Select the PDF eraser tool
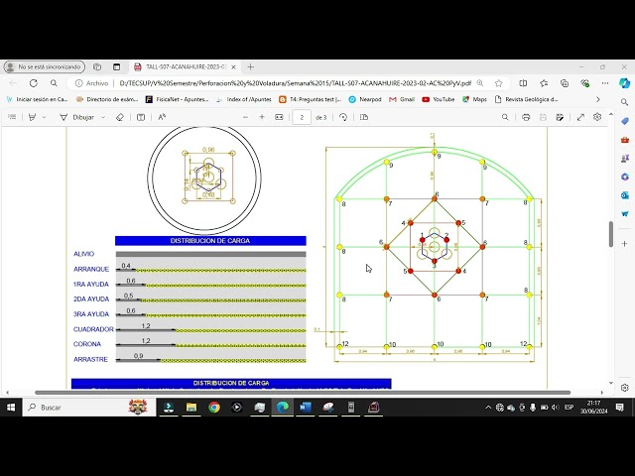Screen dimensions: 635x476 (120, 117)
